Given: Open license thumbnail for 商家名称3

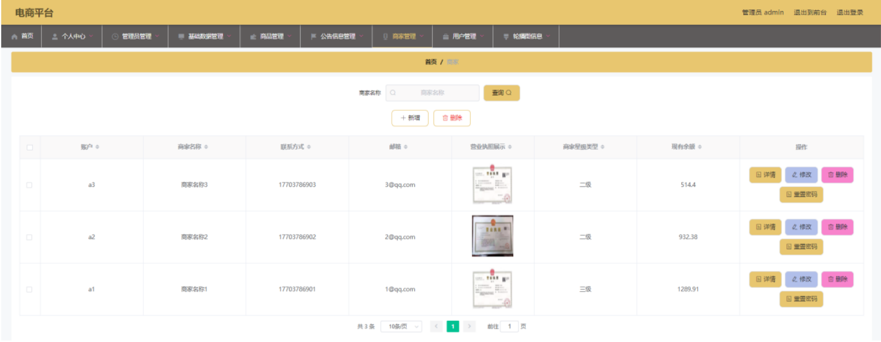Looking at the screenshot, I should click(492, 185).
